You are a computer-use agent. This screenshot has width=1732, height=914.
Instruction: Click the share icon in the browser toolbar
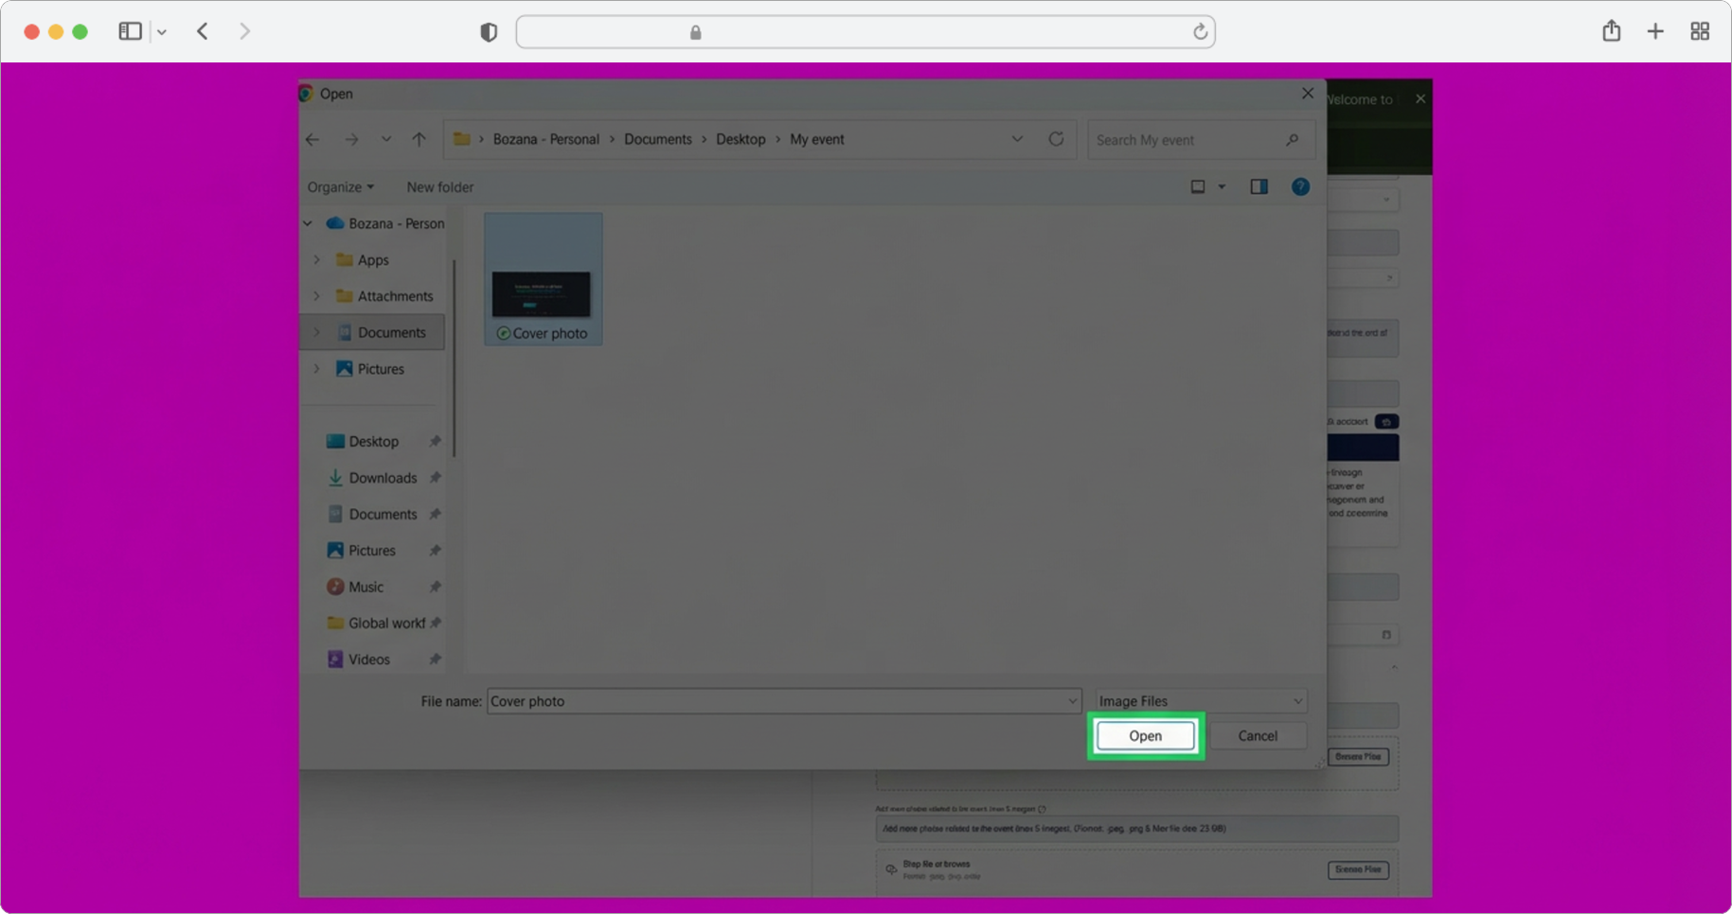click(x=1611, y=30)
